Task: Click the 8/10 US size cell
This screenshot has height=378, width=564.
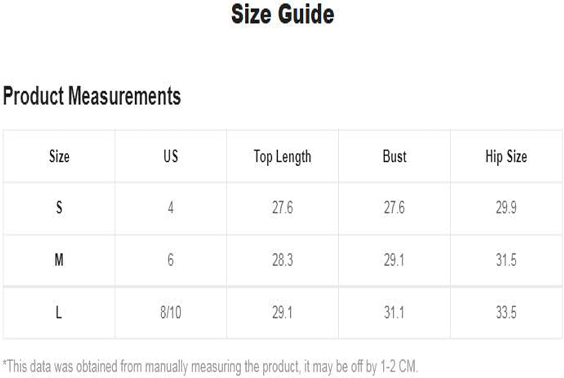Action: (171, 313)
